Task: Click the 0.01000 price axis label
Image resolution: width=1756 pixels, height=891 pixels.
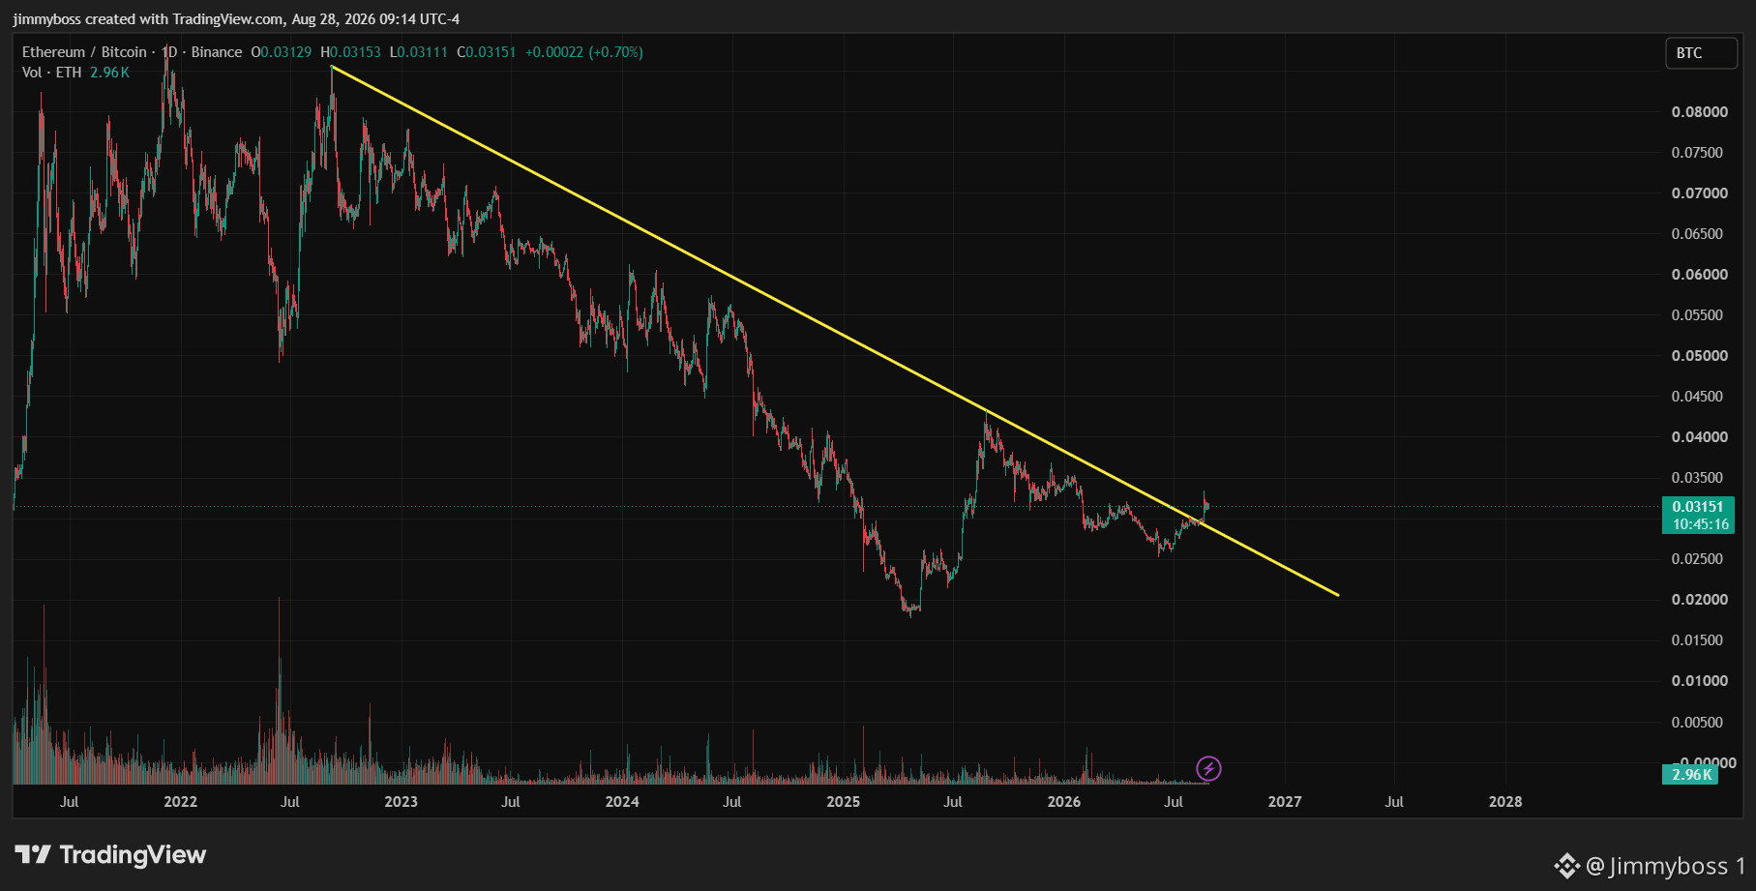Action: pos(1699,681)
